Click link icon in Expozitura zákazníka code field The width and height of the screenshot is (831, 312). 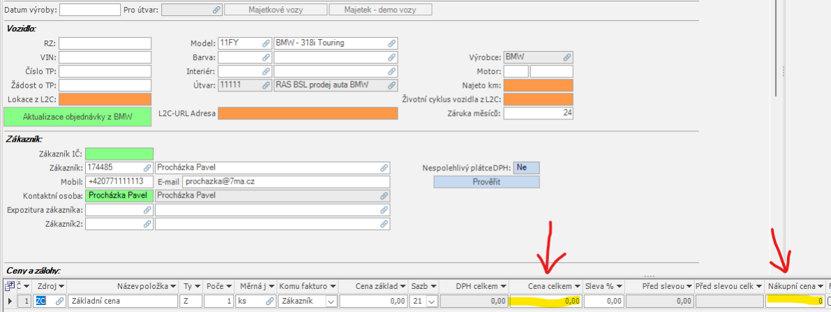147,209
